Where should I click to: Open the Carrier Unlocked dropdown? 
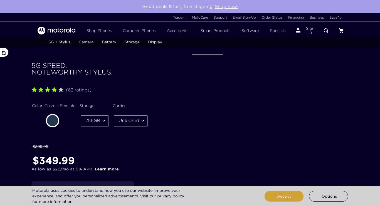[x=131, y=121]
